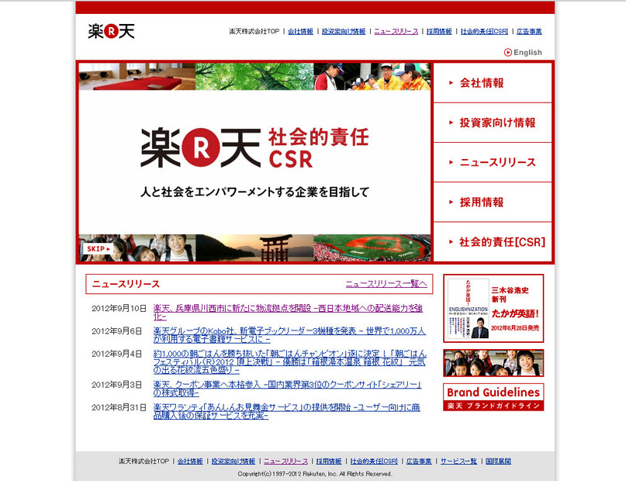626x481 pixels.
Task: Click 楽天株式会社TOP in the header
Action: [x=254, y=32]
